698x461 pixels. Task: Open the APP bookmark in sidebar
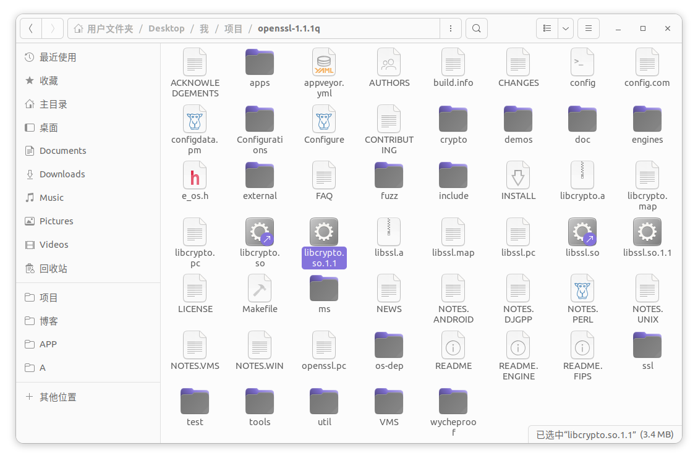88,344
